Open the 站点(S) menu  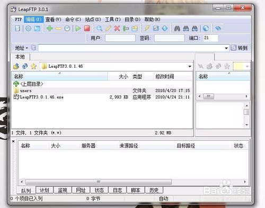click(93, 20)
